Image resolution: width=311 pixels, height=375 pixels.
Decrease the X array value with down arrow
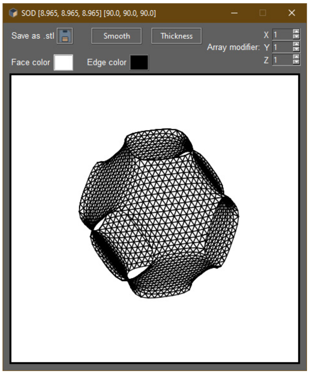coord(296,36)
